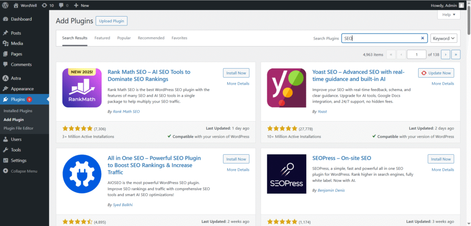Visit the WordVell site home icon
This screenshot has height=226, width=471.
click(16, 5)
